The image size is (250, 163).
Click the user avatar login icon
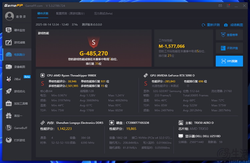coord(9,16)
